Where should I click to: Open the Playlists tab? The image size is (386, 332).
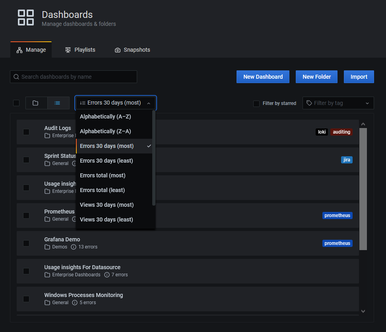pyautogui.click(x=80, y=50)
